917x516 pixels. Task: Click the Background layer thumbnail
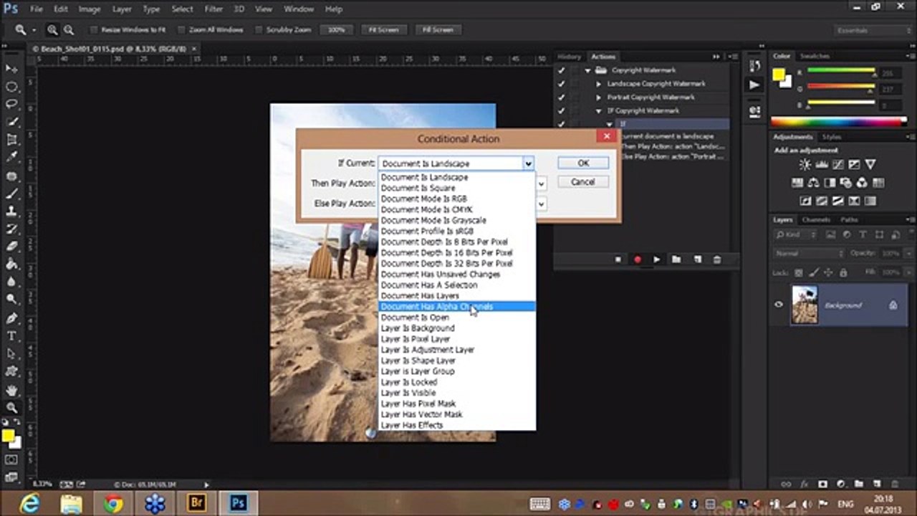tap(805, 305)
